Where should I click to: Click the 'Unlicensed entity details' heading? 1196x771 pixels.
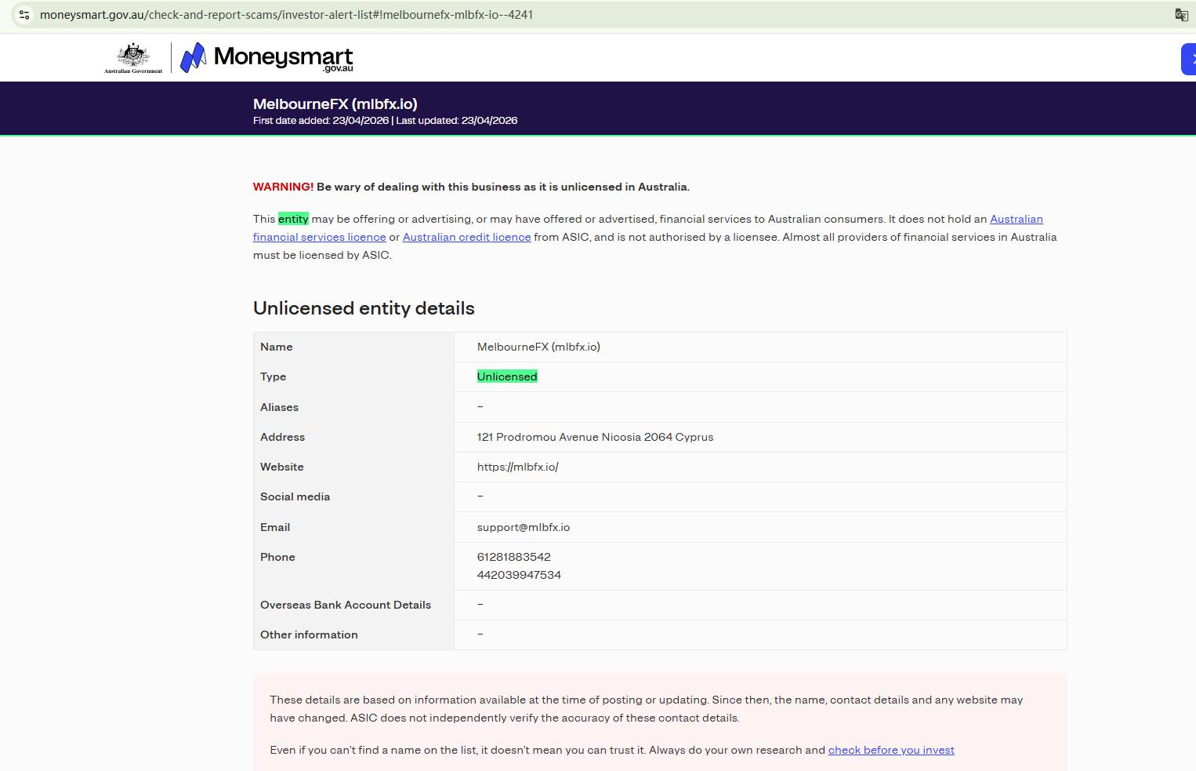[x=364, y=308]
